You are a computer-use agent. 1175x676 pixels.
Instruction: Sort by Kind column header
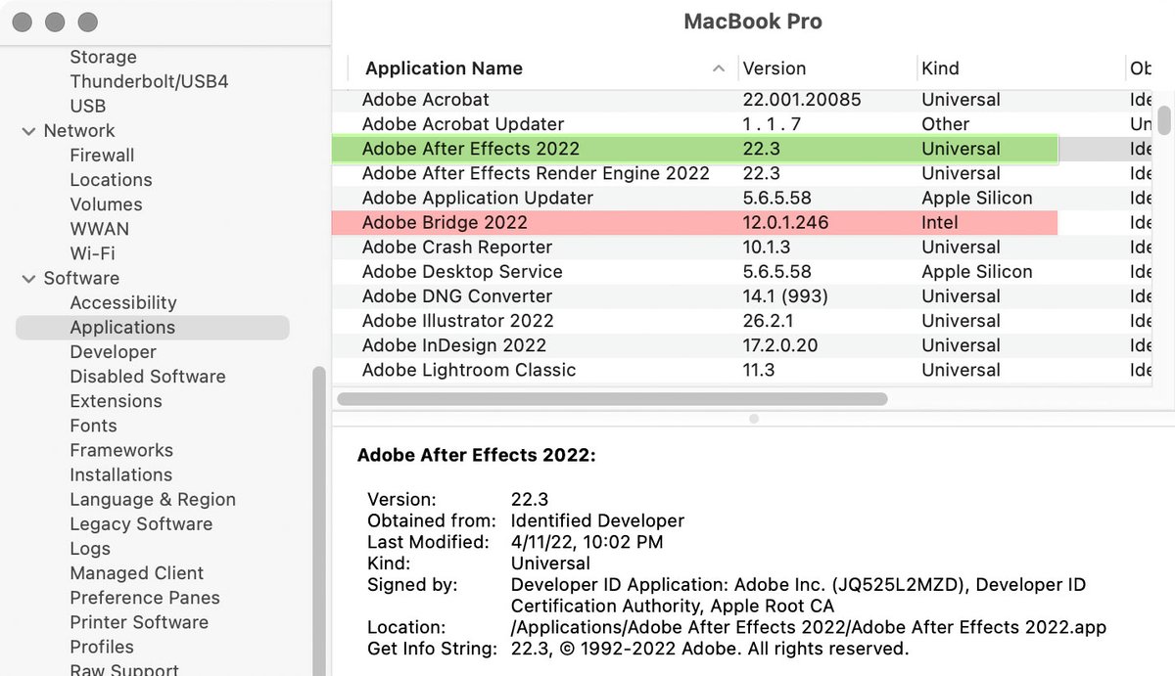coord(940,68)
